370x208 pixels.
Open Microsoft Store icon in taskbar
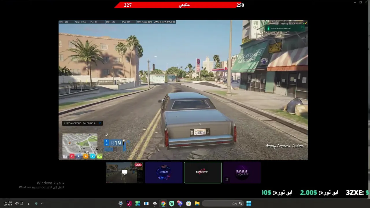[x=188, y=203]
